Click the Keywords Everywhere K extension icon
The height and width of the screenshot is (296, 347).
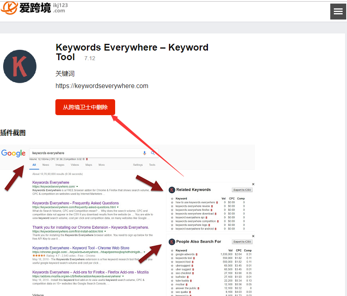[20, 67]
